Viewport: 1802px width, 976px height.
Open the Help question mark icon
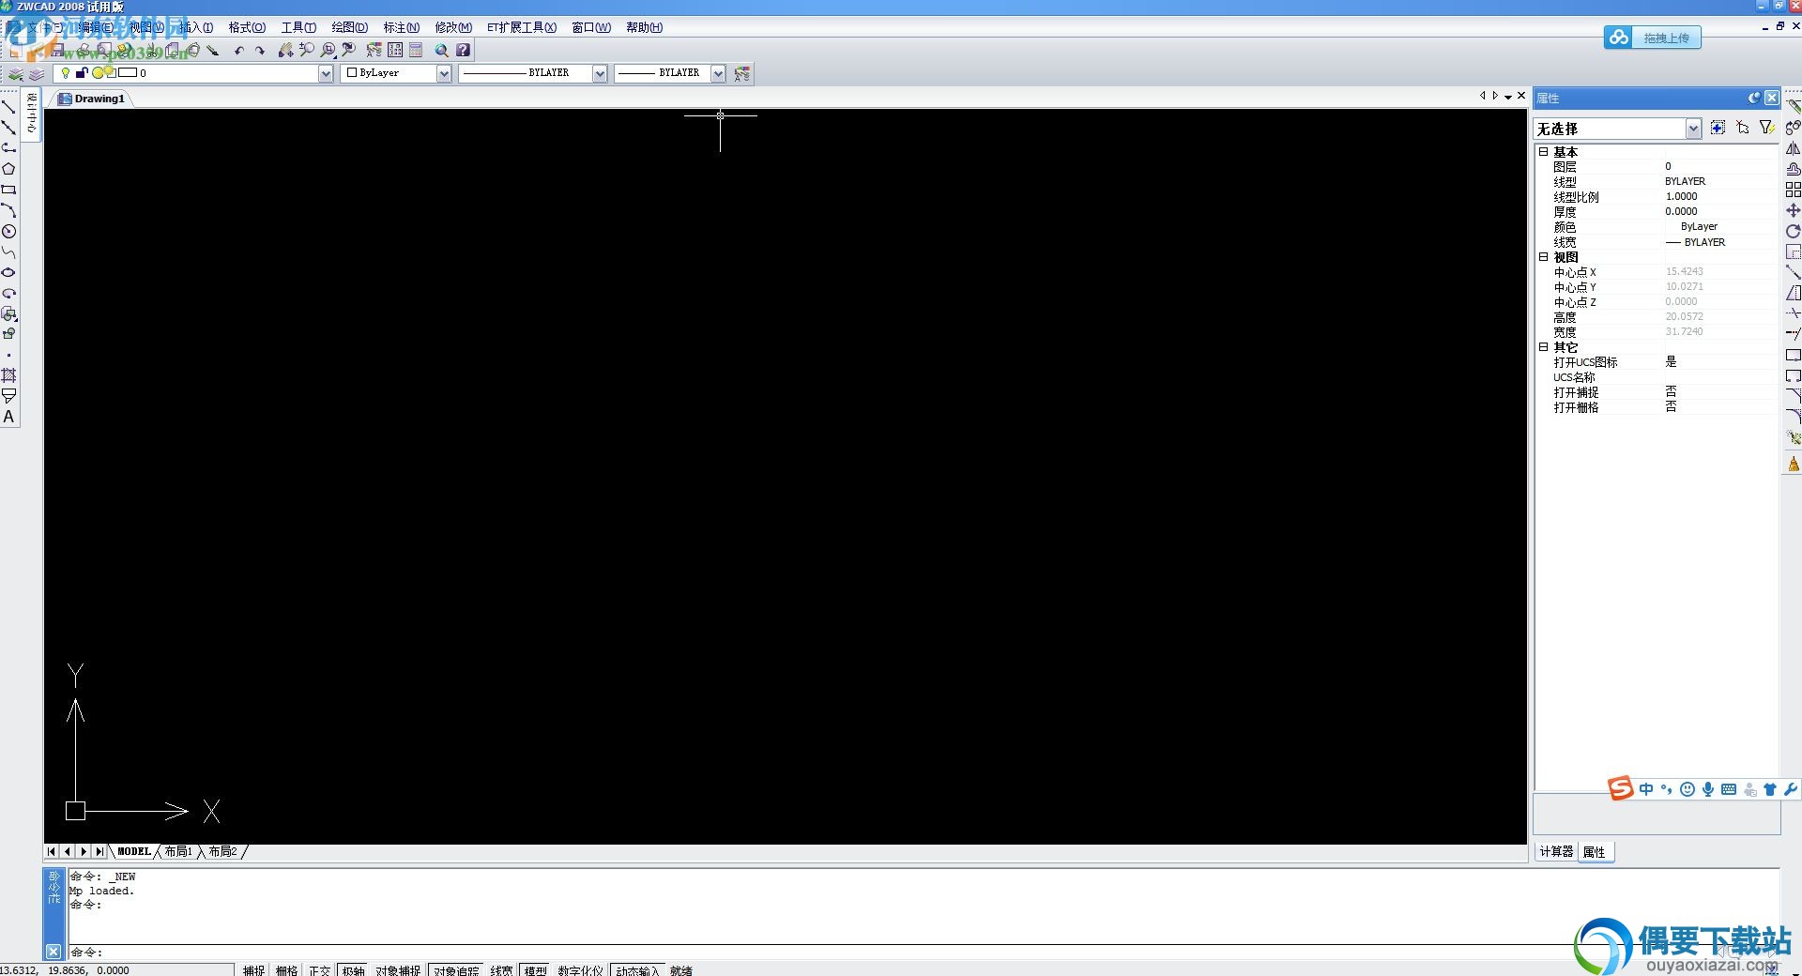(x=464, y=51)
